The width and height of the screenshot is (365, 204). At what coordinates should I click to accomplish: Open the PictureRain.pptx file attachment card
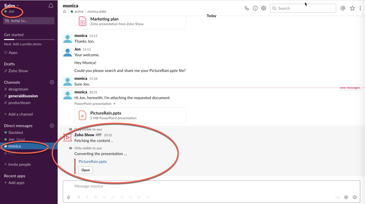(x=130, y=115)
